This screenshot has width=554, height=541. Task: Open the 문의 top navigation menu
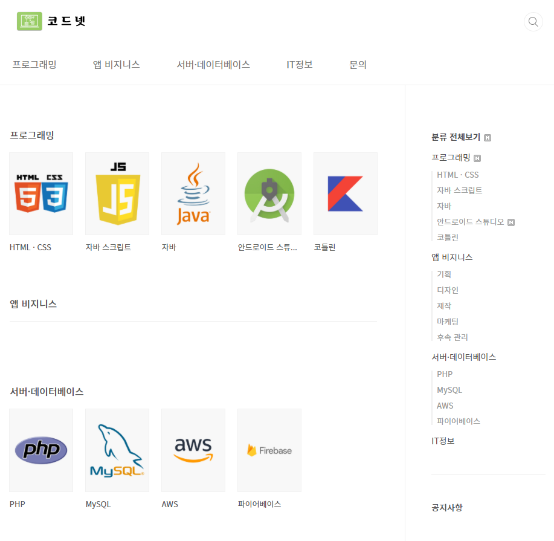click(358, 65)
